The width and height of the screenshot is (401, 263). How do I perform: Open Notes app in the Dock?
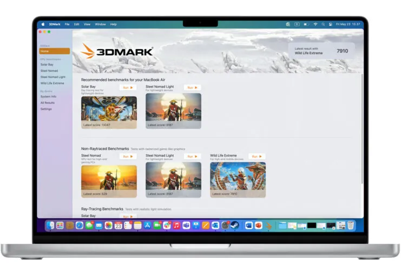pos(137,226)
